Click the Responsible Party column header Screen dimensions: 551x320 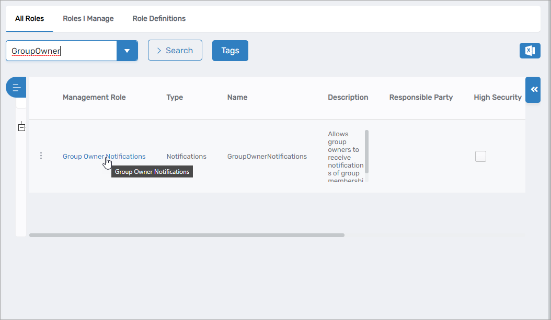coord(421,97)
